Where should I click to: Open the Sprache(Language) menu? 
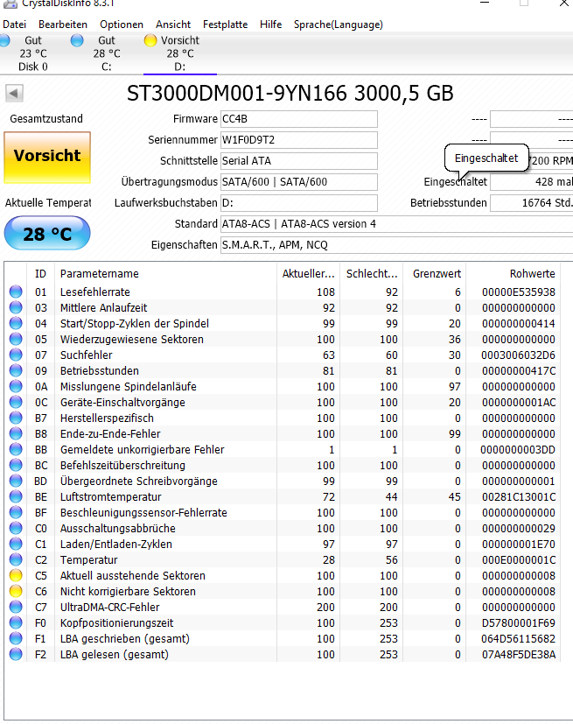(x=339, y=25)
